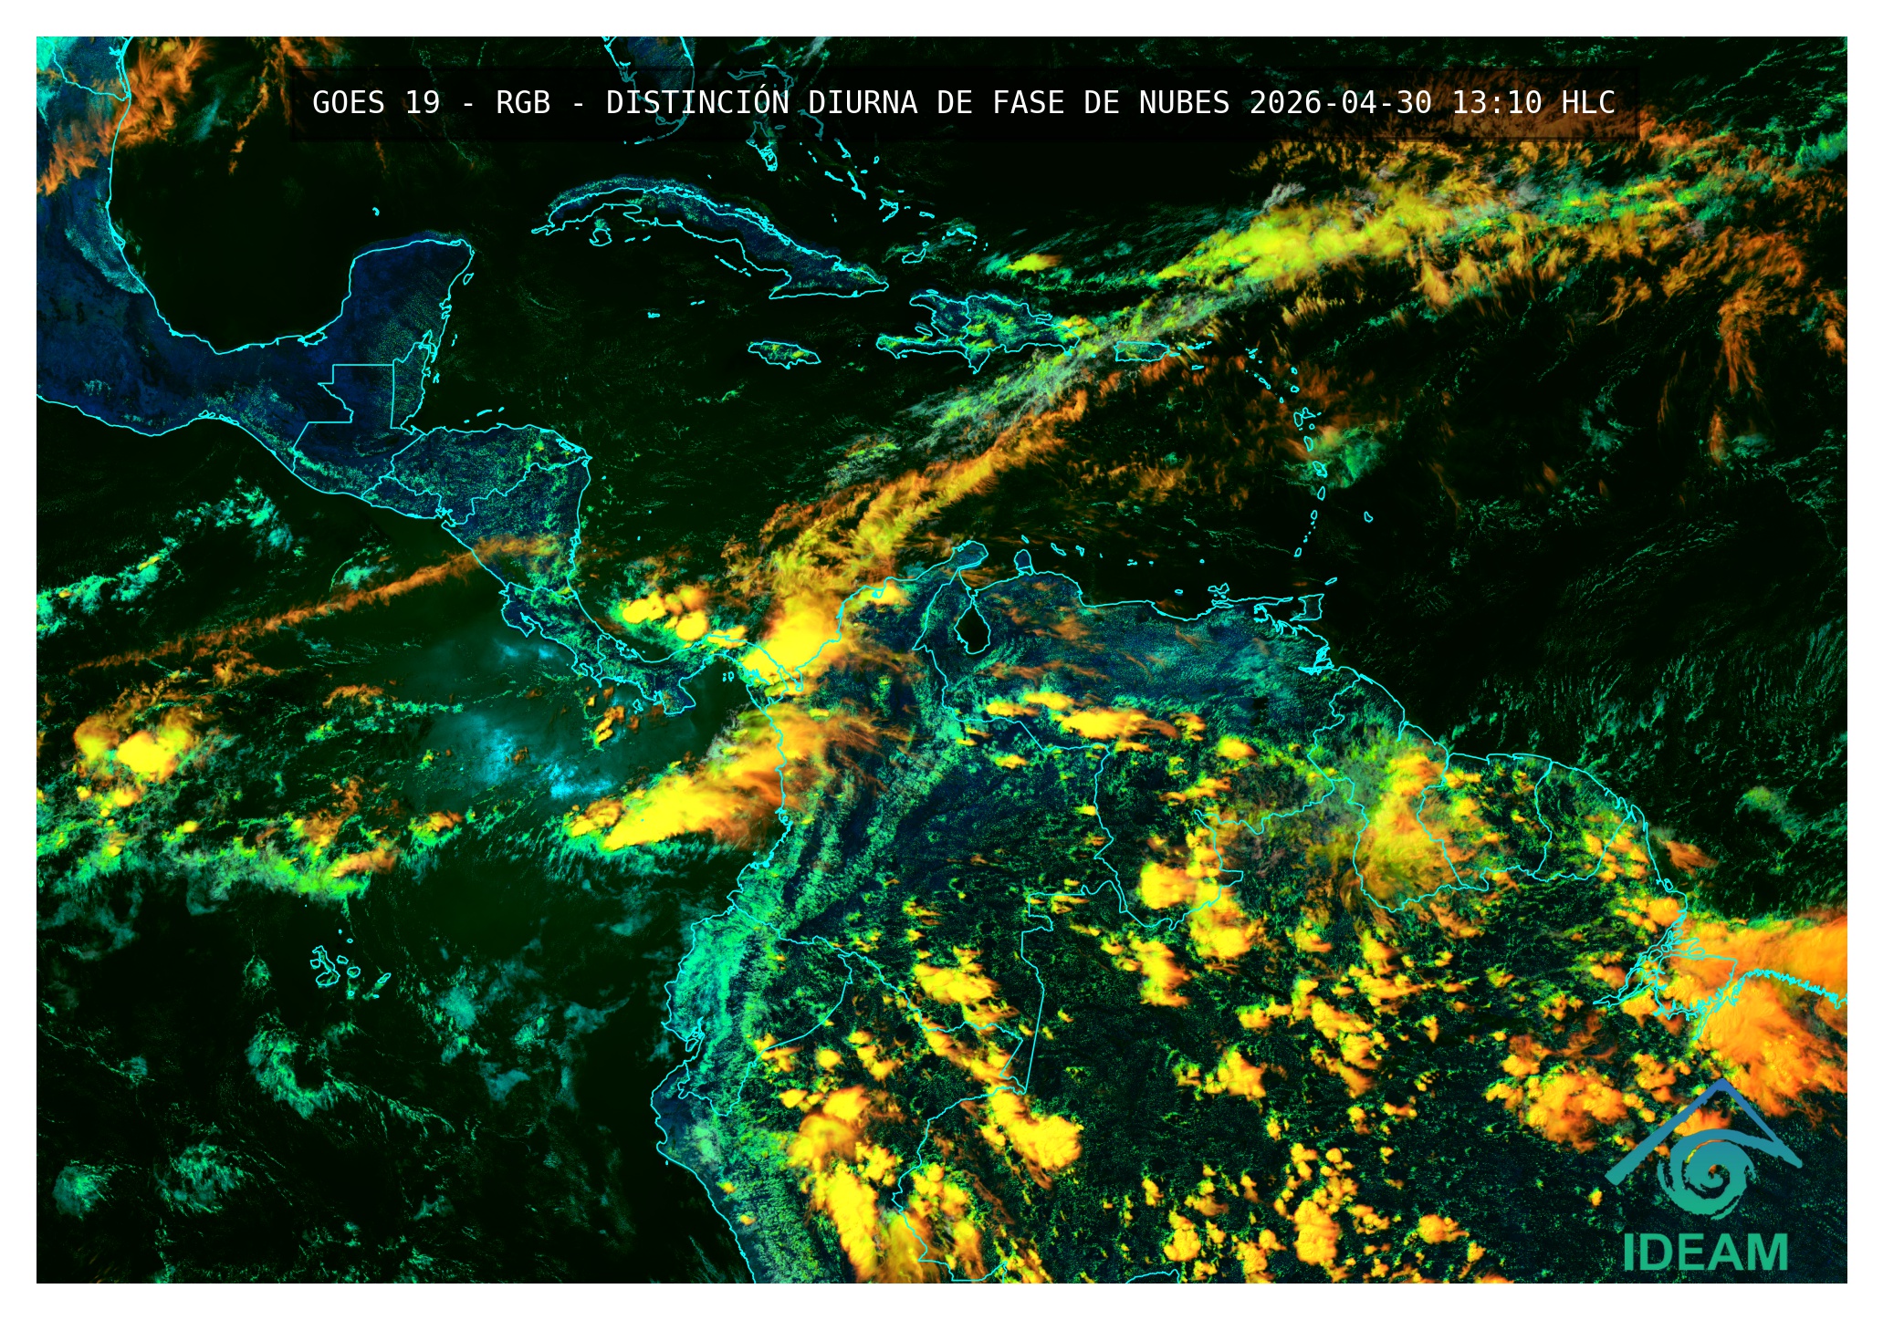Click the '13:10 HLC' time label

[x=1533, y=103]
